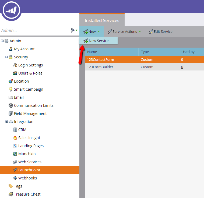Viewport: 204px width, 198px height.
Task: Click the Admin search input field
Action: point(35,30)
